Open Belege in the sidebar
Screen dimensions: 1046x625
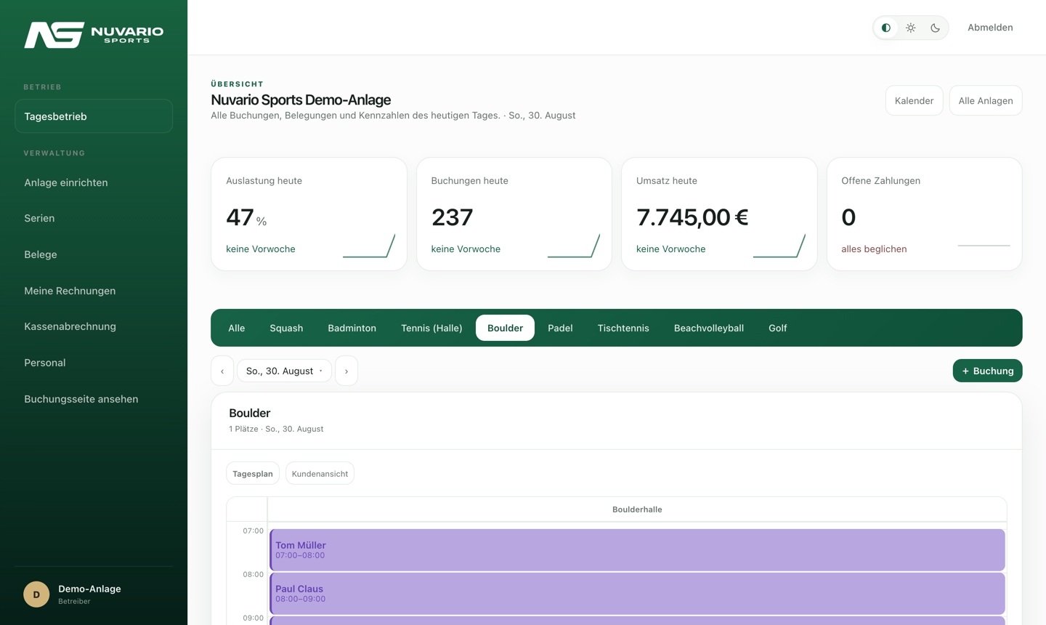[x=94, y=254]
